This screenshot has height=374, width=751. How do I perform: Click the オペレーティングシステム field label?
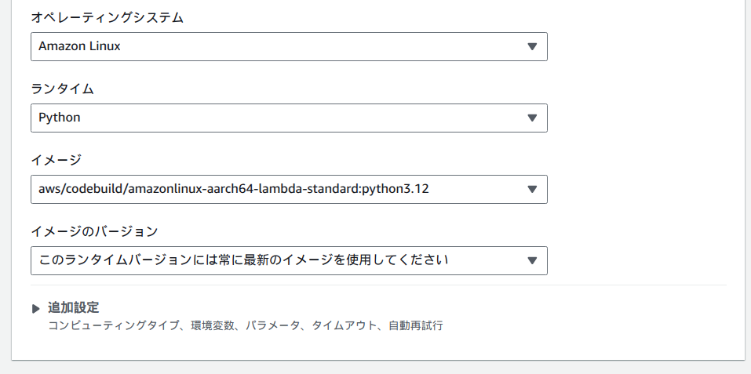coord(107,17)
